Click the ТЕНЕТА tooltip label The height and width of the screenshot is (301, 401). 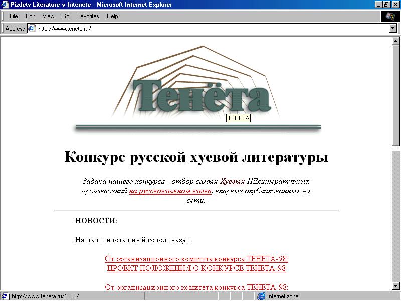[x=239, y=118]
